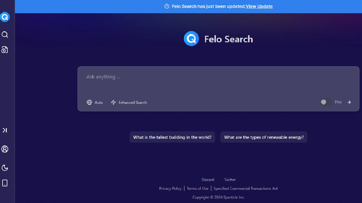Click the Ask anything input field
362x203 pixels.
(170, 77)
